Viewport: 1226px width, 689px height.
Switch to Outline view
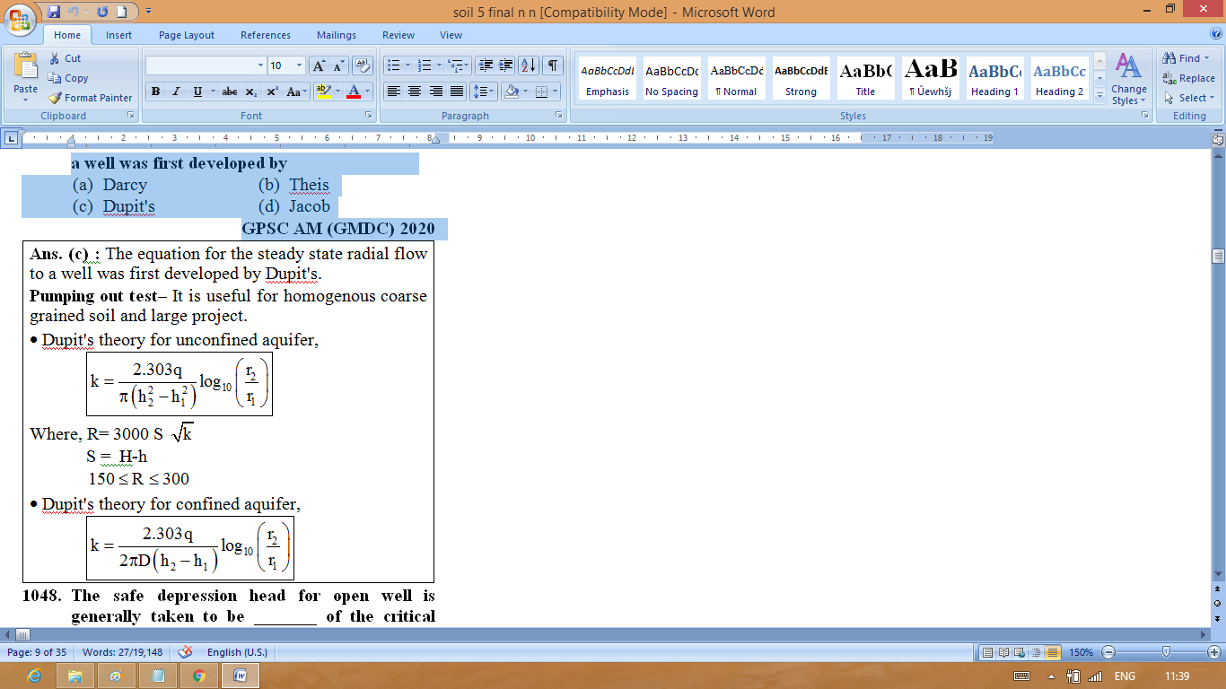click(x=1036, y=652)
